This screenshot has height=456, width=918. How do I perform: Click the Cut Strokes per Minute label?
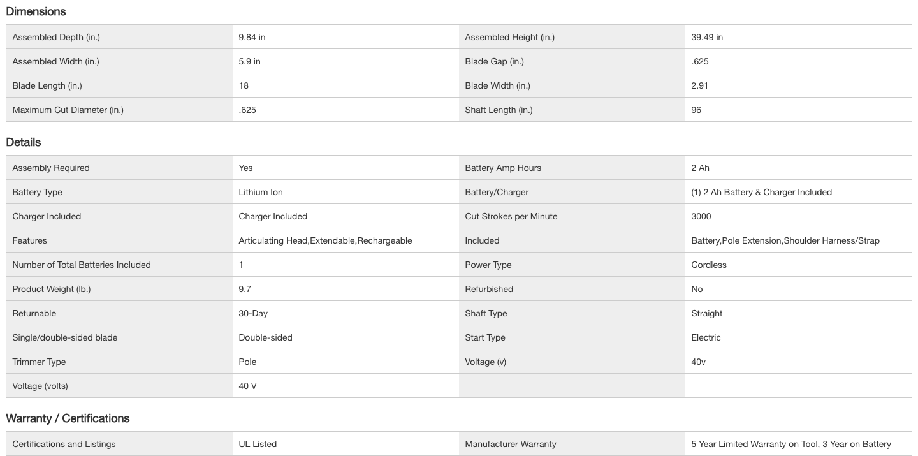point(511,217)
